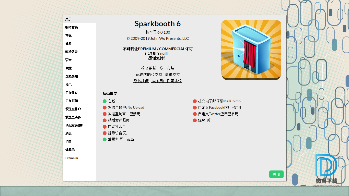Open the 消息 section

click(79, 133)
